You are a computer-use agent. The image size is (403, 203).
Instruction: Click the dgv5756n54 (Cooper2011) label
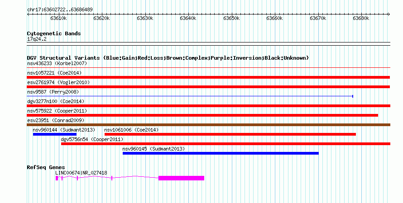tap(92, 139)
